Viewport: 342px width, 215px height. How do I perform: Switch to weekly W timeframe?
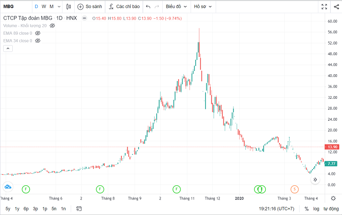pyautogui.click(x=44, y=7)
